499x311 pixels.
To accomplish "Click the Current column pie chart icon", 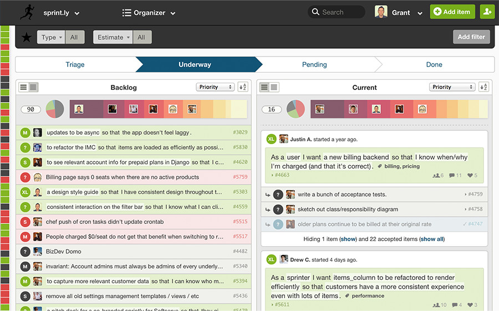I will 295,109.
